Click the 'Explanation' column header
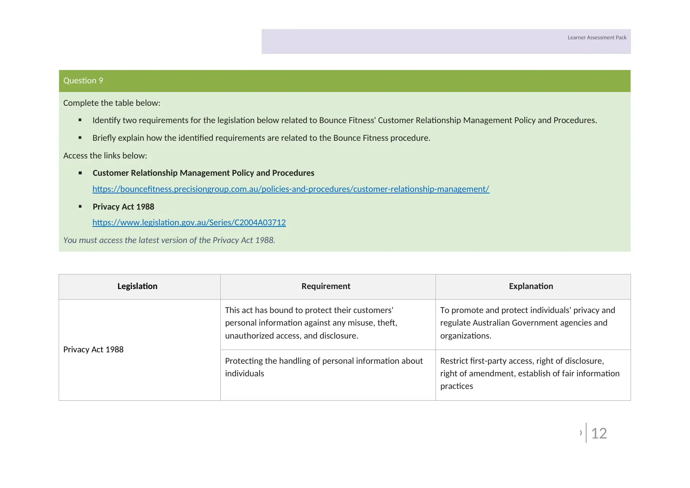Screen dimensions: 690x488 tap(531, 286)
